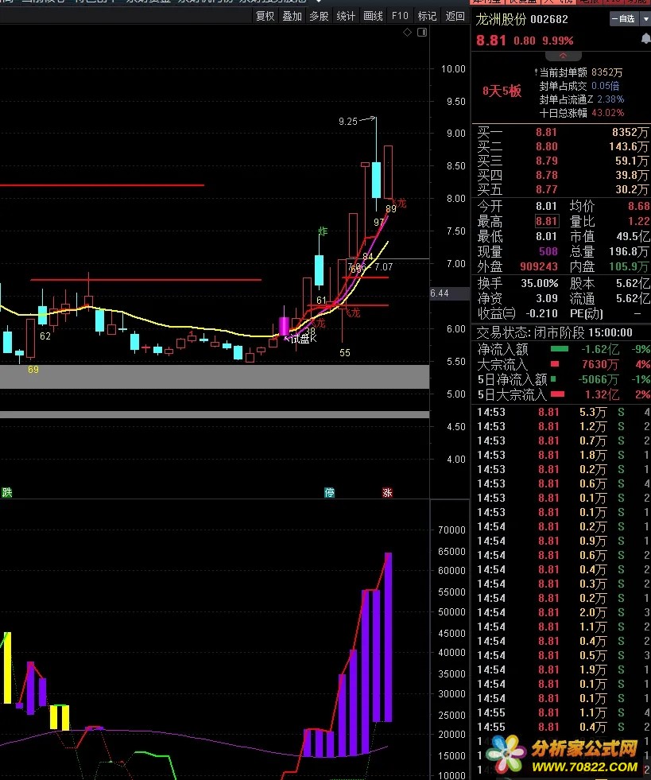This screenshot has height=780, width=651.
Task: Click the 买一 bid row
Action: click(563, 132)
